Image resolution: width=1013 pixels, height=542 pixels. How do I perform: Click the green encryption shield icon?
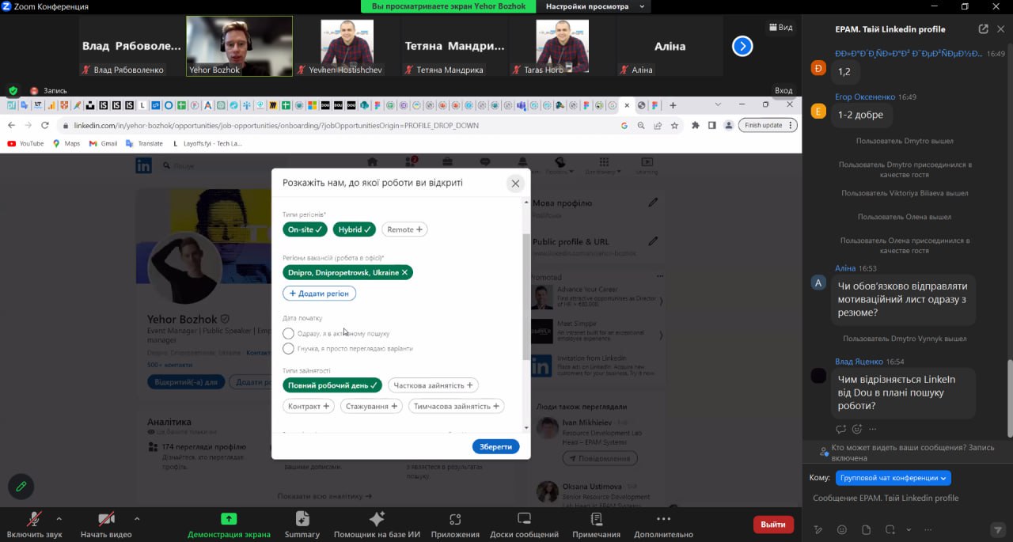tap(13, 90)
